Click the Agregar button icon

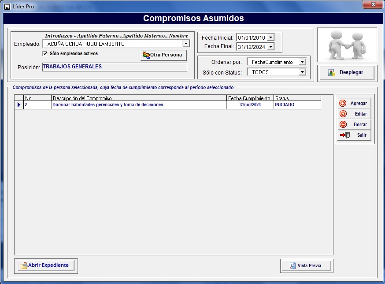click(x=343, y=103)
